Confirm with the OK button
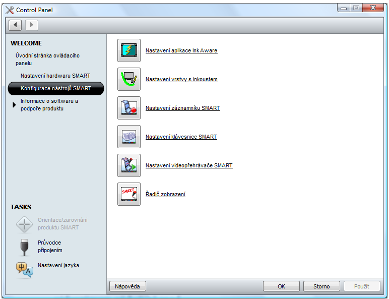The height and width of the screenshot is (299, 389). 281,286
